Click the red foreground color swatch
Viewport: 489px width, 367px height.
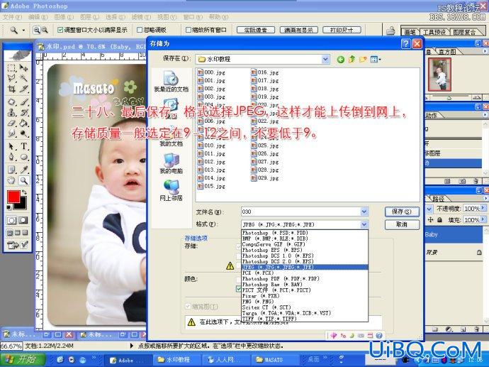[x=13, y=197]
